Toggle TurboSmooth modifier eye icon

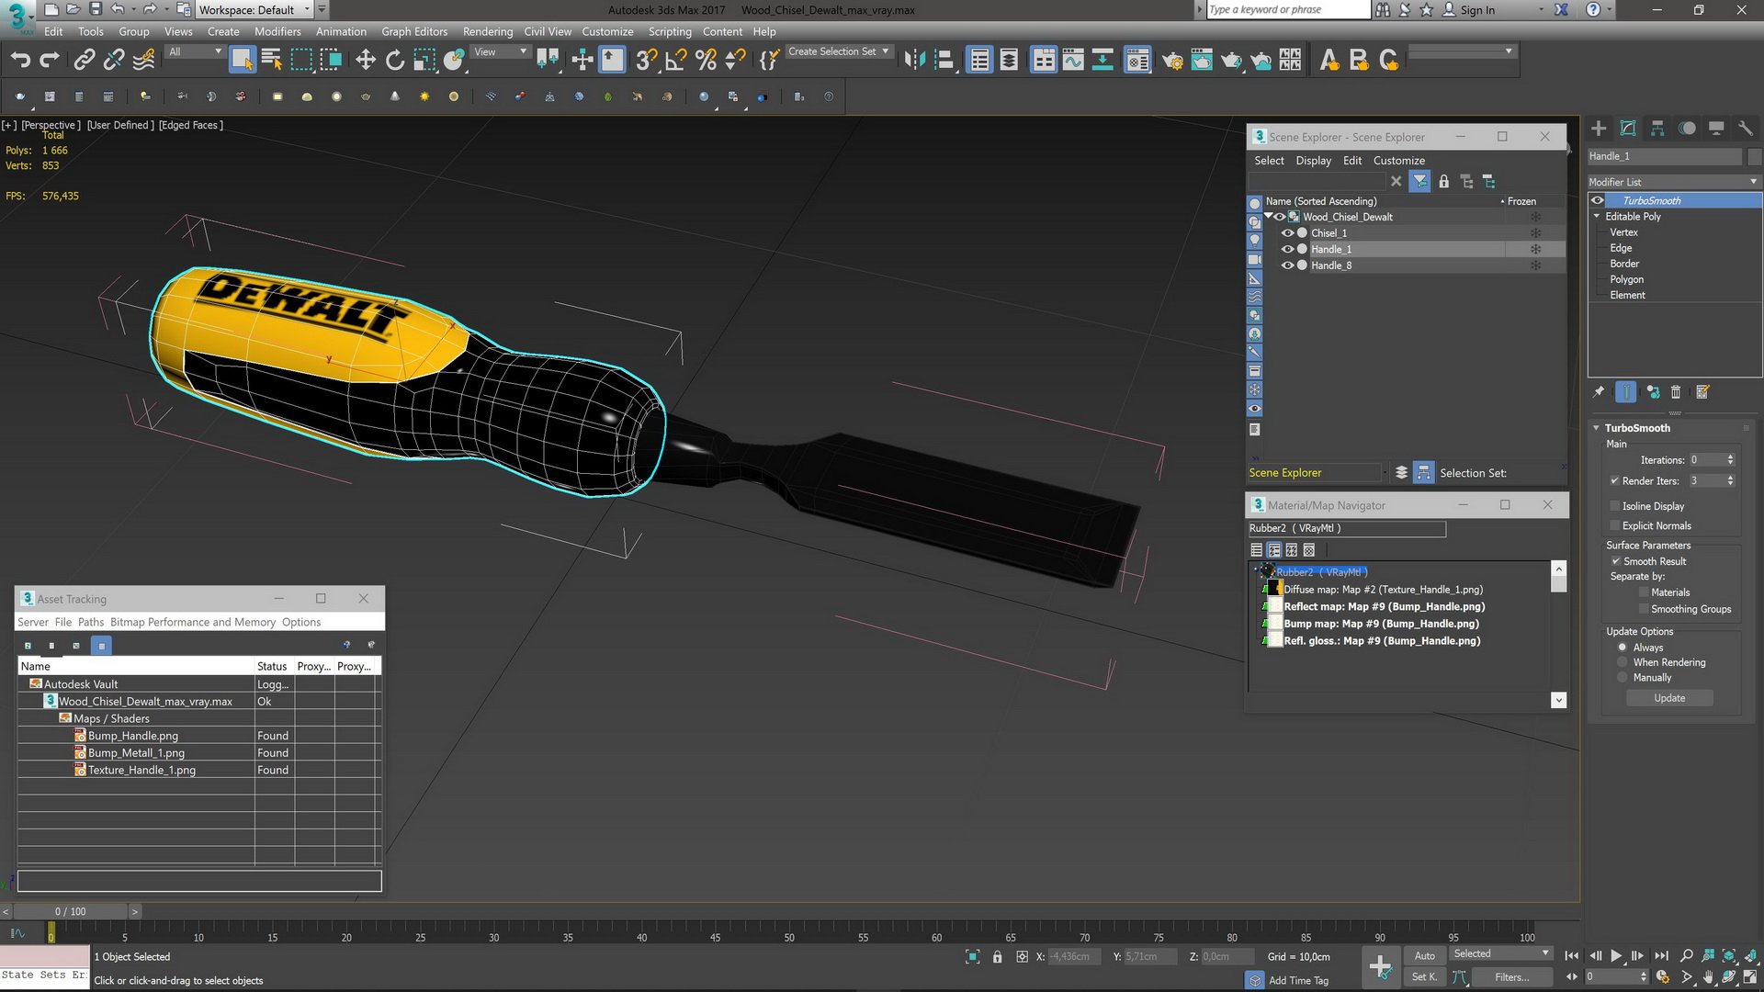(x=1598, y=201)
